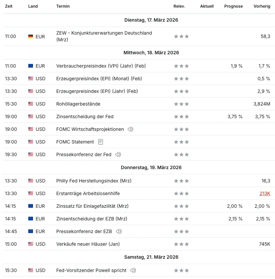Open document icon next to FOMC Statement

pos(101,142)
